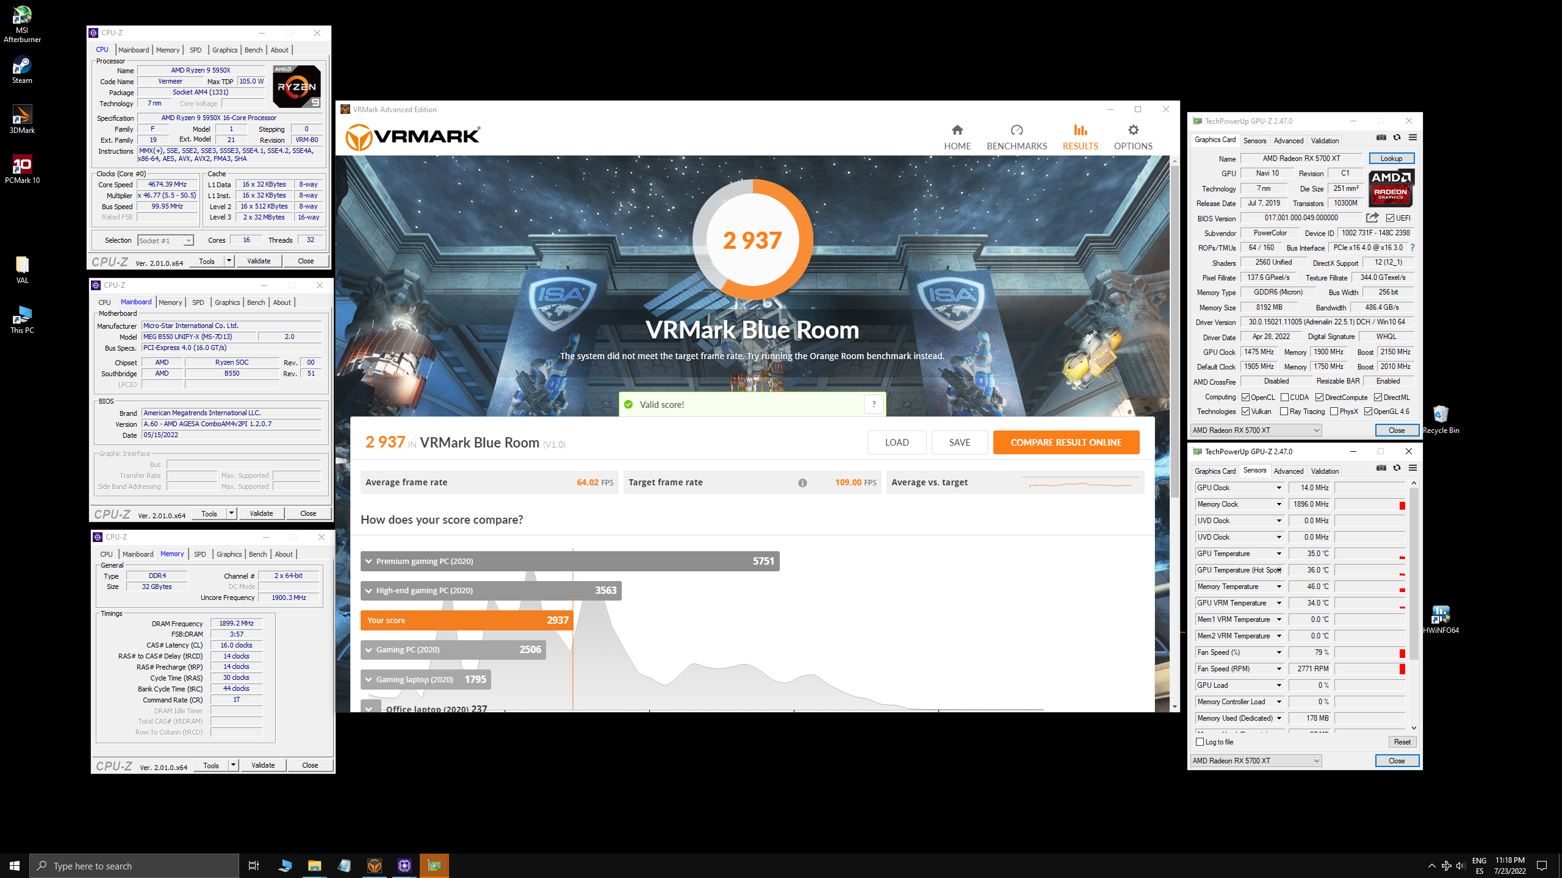Open Windows Start menu

[x=15, y=866]
